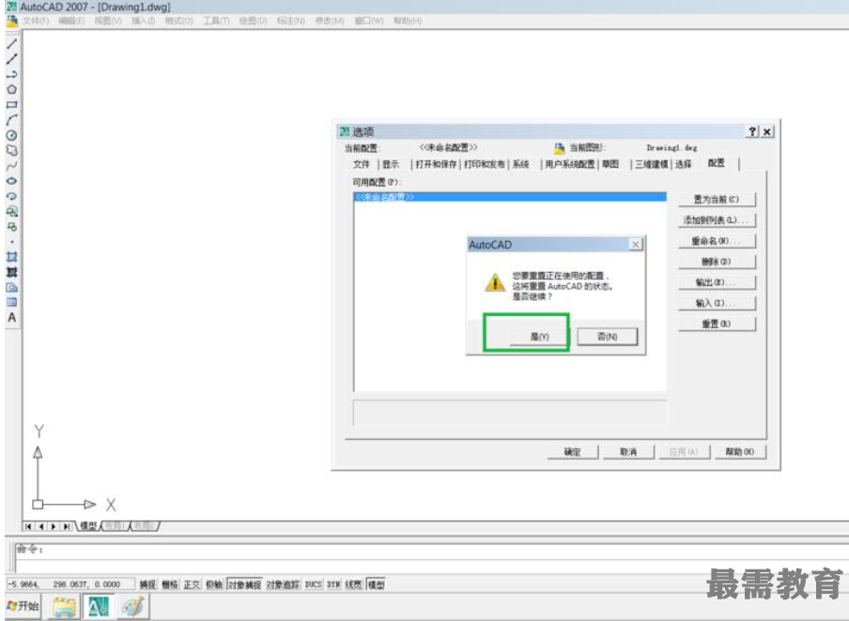
Task: Select the Construction Line tool
Action: click(12, 59)
